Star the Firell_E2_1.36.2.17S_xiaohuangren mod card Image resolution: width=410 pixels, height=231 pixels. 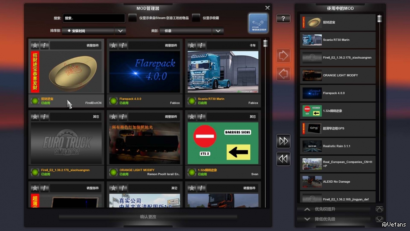[x=35, y=117]
